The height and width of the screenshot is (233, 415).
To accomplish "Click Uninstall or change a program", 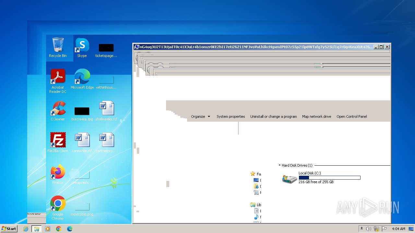I will [273, 116].
